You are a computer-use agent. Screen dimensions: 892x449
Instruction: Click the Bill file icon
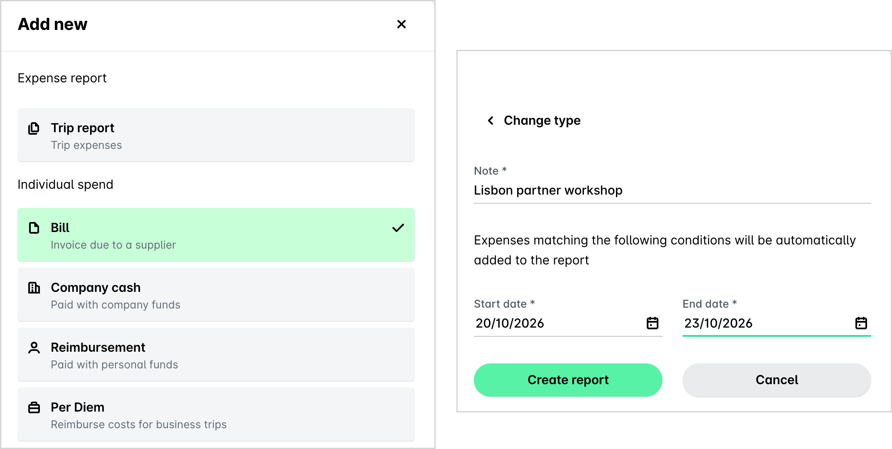click(x=34, y=228)
